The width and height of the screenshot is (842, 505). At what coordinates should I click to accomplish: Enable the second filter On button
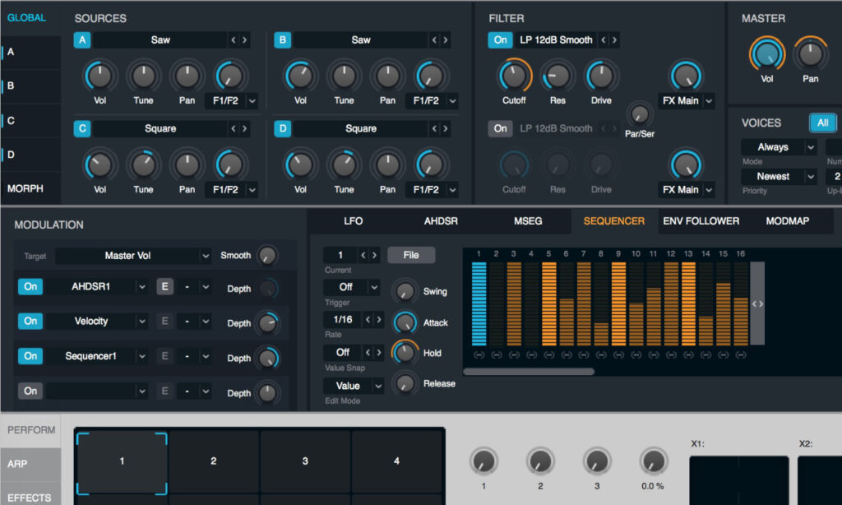[x=500, y=128]
